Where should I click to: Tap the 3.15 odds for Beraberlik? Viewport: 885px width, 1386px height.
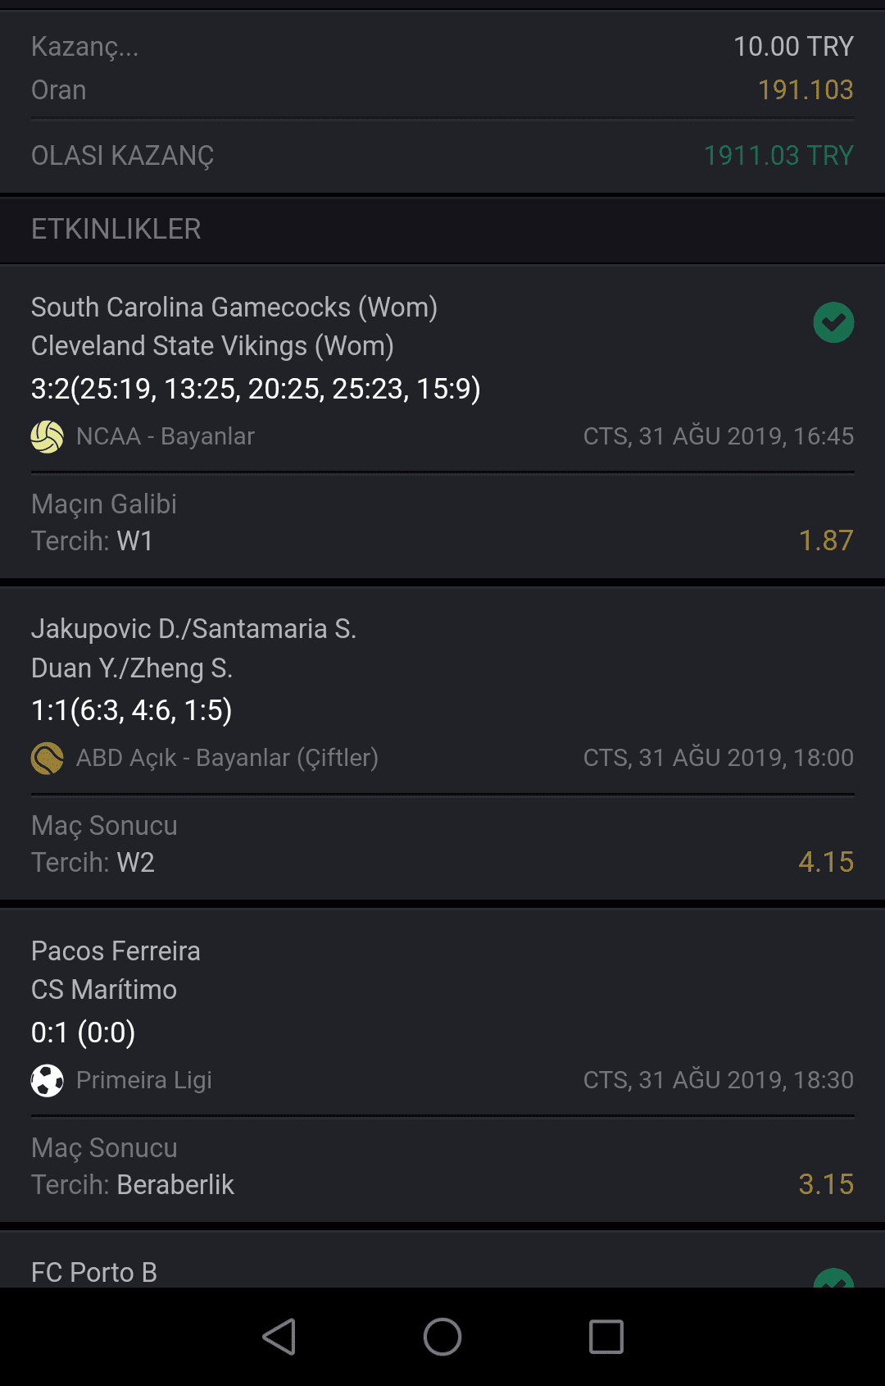coord(826,1184)
